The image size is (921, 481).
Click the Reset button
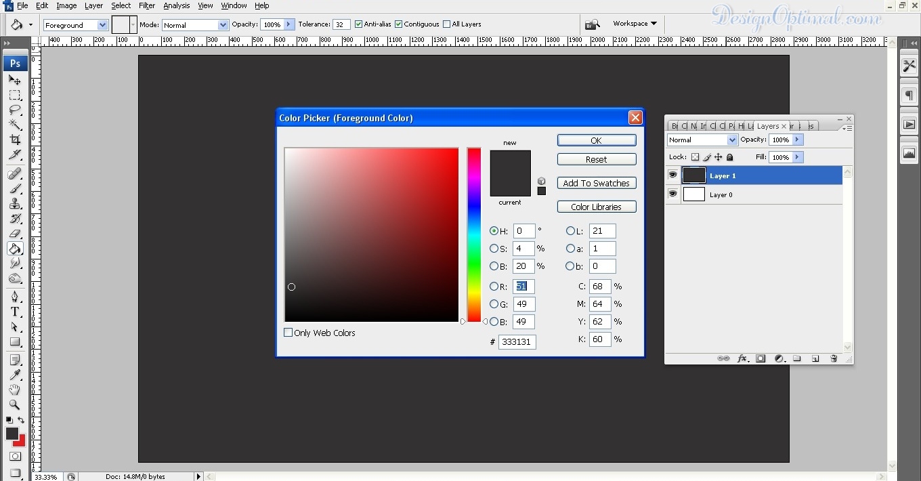pos(597,159)
